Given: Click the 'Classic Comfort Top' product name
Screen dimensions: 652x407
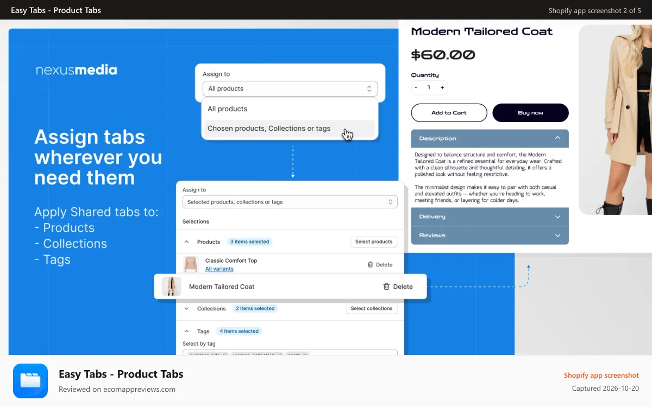Looking at the screenshot, I should click(231, 260).
